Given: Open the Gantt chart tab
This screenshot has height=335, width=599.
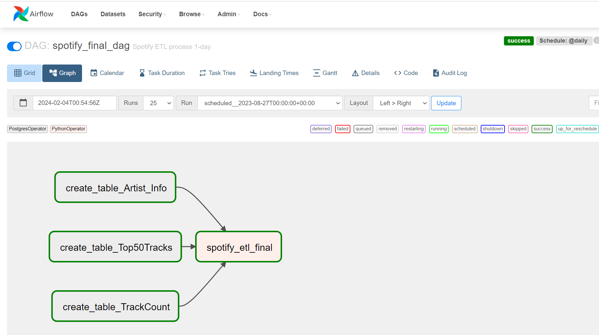Looking at the screenshot, I should coord(325,73).
